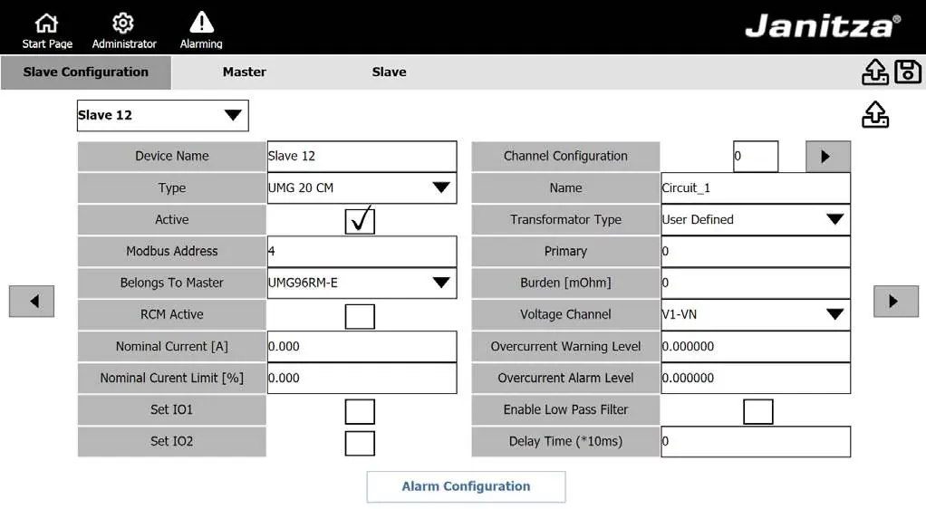Image resolution: width=926 pixels, height=509 pixels.
Task: Click the RCM Active label
Action: pyautogui.click(x=172, y=315)
